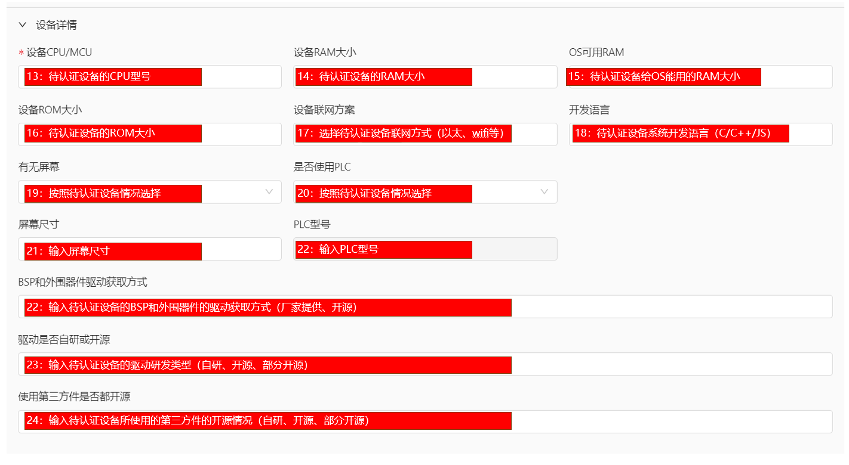Collapse the 设备详情 section chevron

23,25
